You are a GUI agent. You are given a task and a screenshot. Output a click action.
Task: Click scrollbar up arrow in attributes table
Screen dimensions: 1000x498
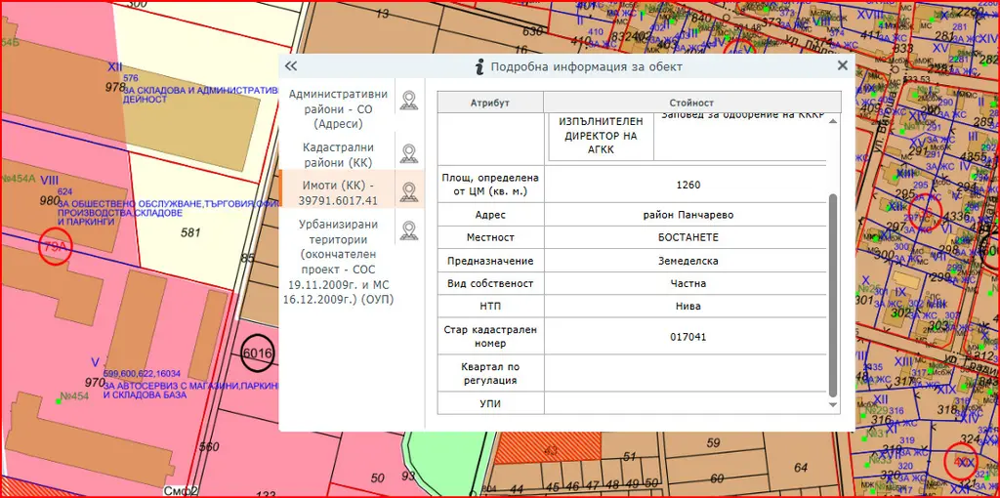833,121
